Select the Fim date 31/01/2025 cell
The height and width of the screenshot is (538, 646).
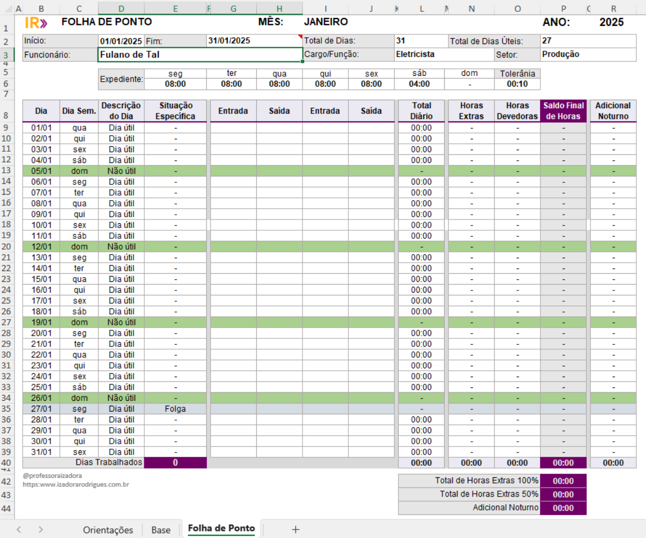click(255, 41)
